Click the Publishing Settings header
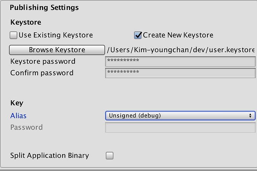257x171 pixels. click(x=44, y=8)
